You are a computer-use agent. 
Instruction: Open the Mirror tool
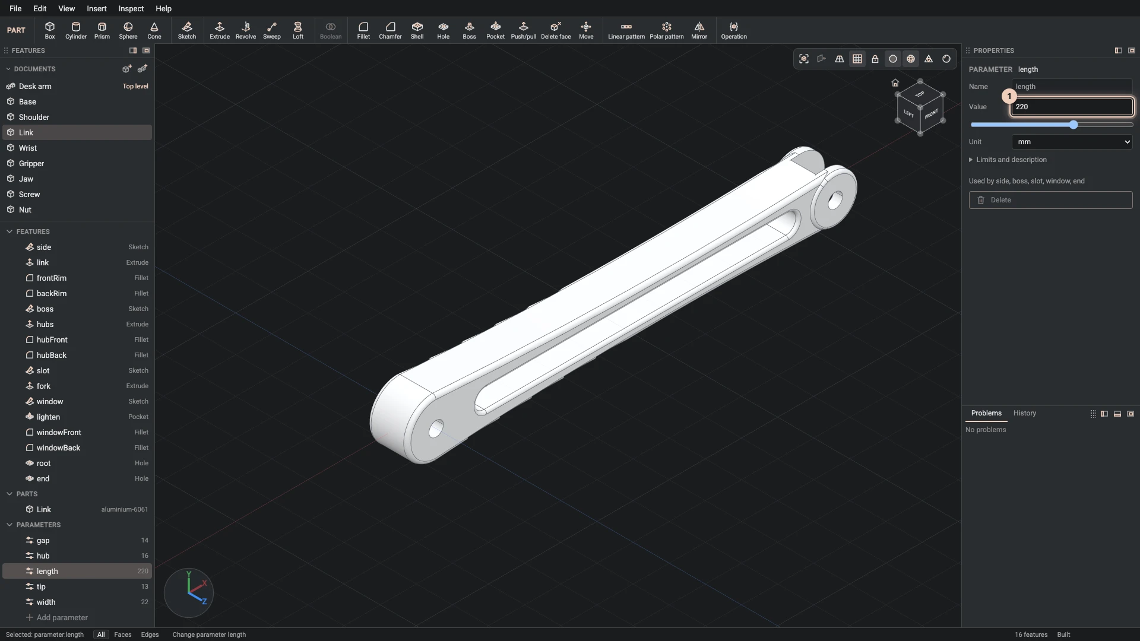click(x=699, y=30)
